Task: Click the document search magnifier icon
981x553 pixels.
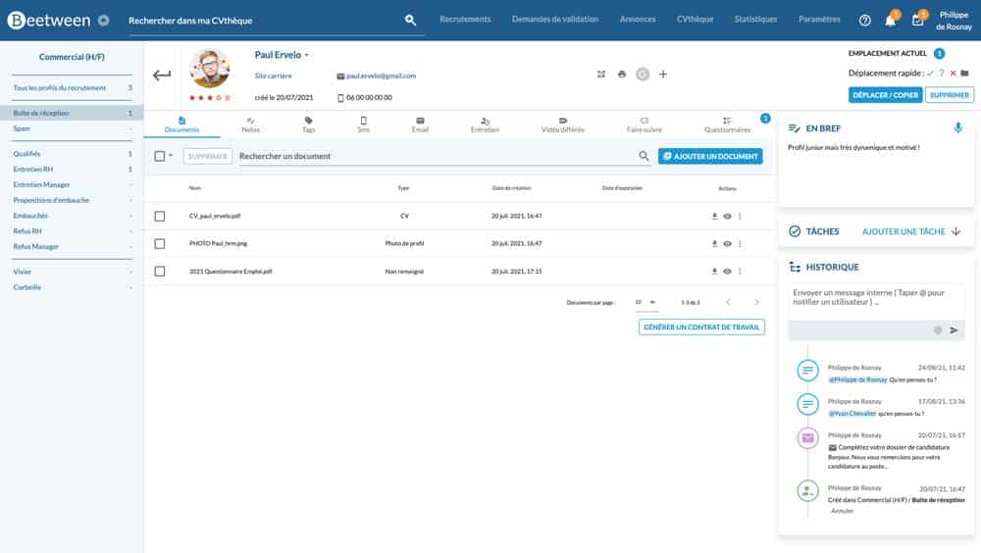Action: pos(644,156)
